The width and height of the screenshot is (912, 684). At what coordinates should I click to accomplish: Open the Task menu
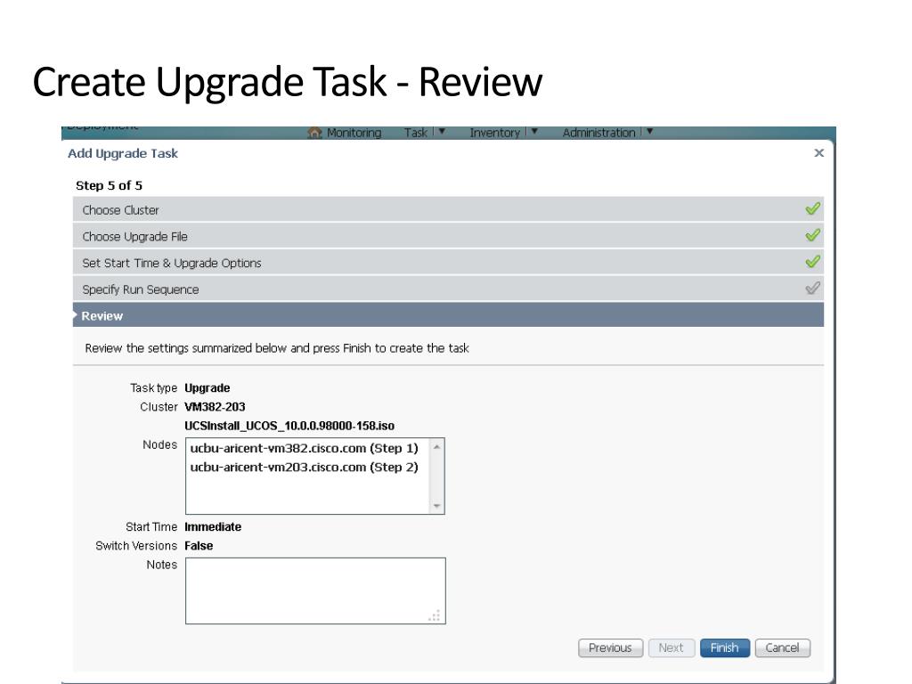click(x=416, y=133)
